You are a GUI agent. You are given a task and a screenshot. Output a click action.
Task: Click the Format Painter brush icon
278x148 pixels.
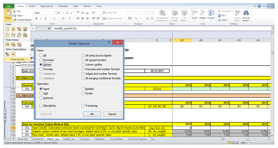click(x=14, y=20)
